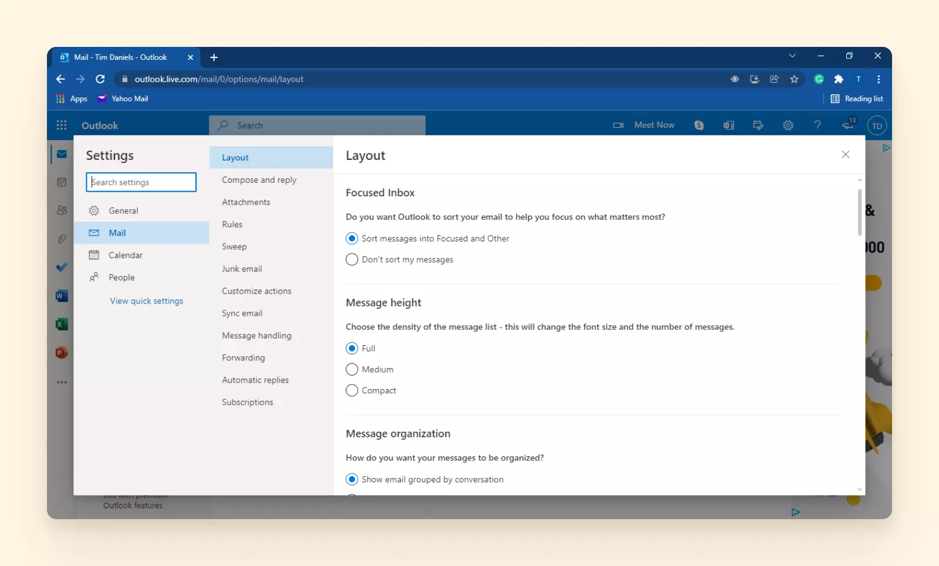Open Compose and reply settings
This screenshot has width=939, height=566.
(x=271, y=180)
